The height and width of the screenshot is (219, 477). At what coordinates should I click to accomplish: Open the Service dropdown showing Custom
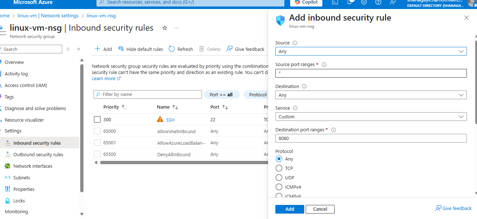pyautogui.click(x=371, y=117)
